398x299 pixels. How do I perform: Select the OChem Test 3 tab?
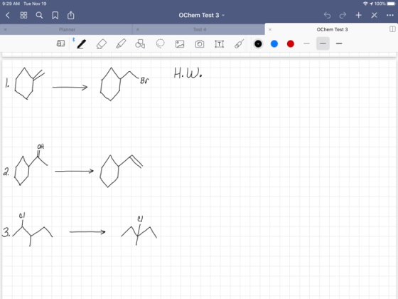332,29
